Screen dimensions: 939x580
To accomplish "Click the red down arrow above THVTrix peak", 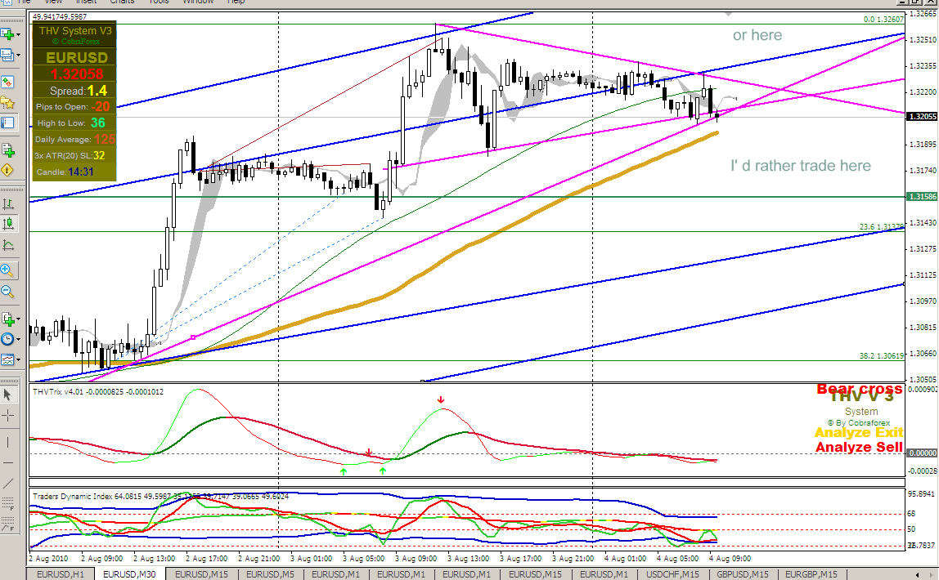I will pyautogui.click(x=441, y=400).
